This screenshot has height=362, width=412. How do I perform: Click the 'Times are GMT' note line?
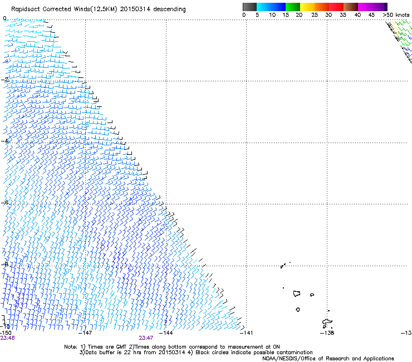(172, 347)
